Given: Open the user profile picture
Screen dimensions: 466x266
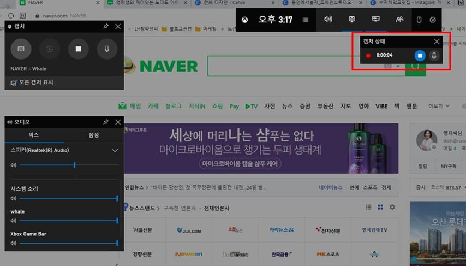Looking at the screenshot, I should [x=427, y=140].
